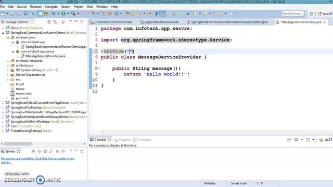Click Stop Server square icon in Servers view
This screenshot has width=333, height=187.
57,151
